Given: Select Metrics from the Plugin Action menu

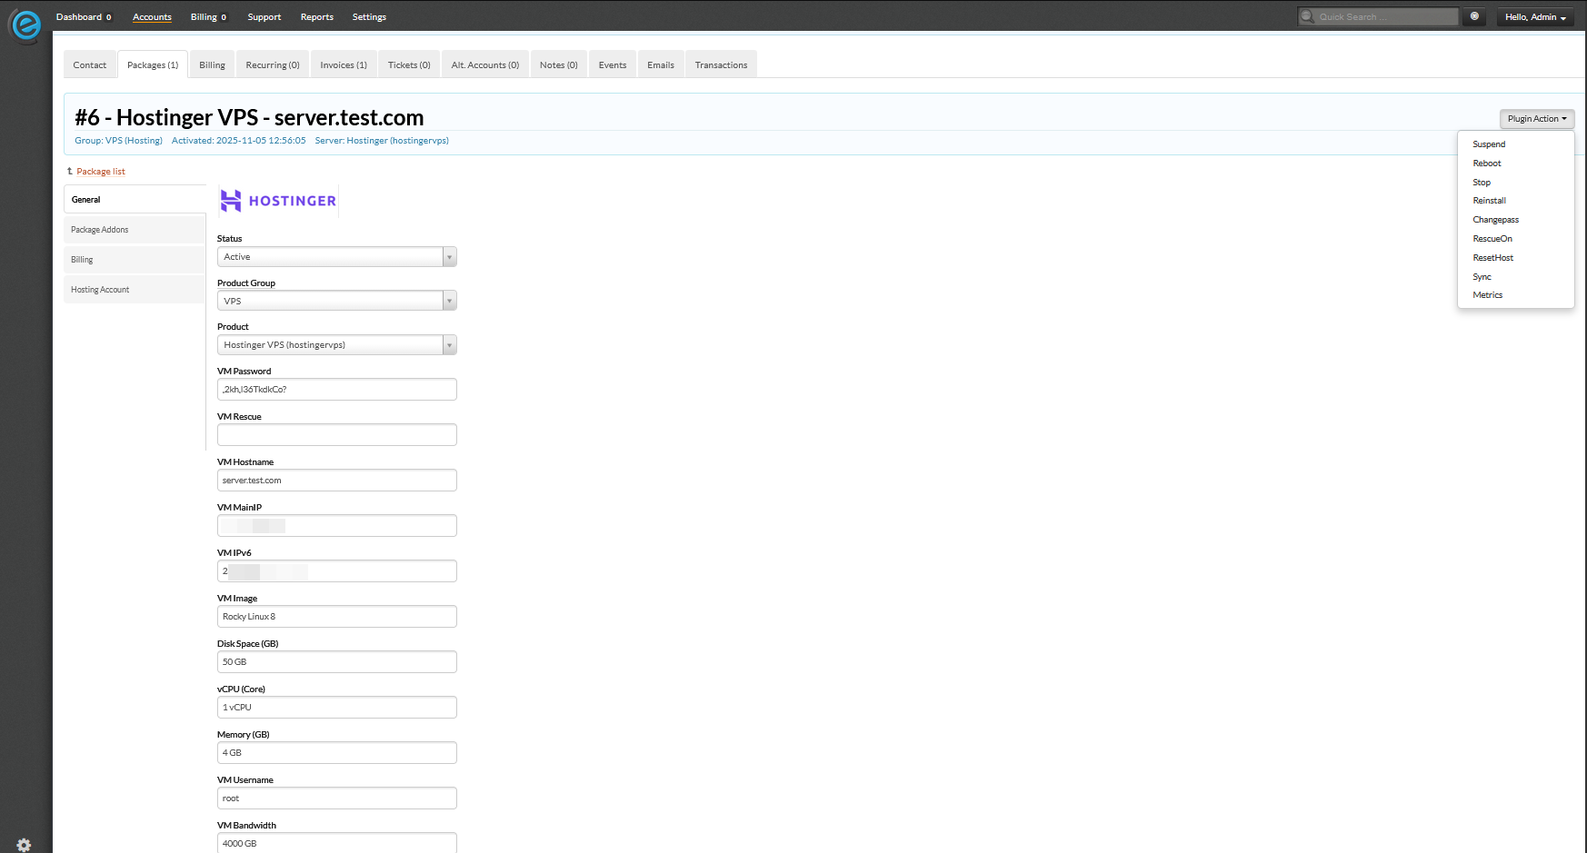Looking at the screenshot, I should pyautogui.click(x=1488, y=294).
